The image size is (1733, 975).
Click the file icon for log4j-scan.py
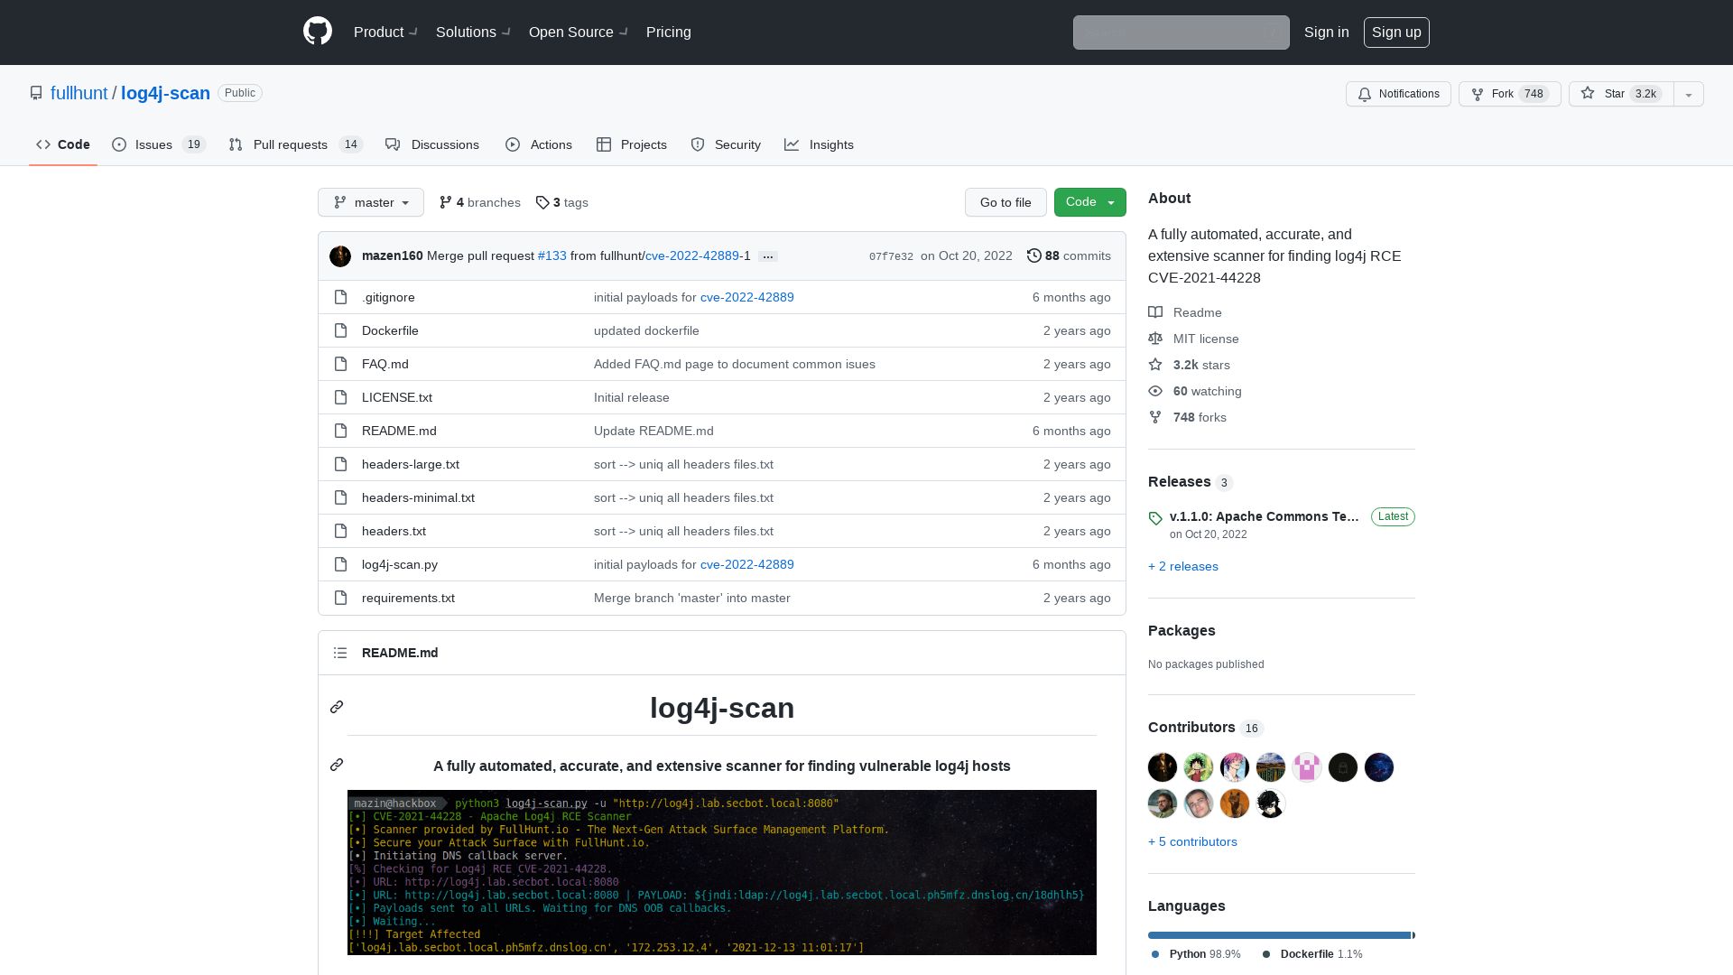coord(340,564)
